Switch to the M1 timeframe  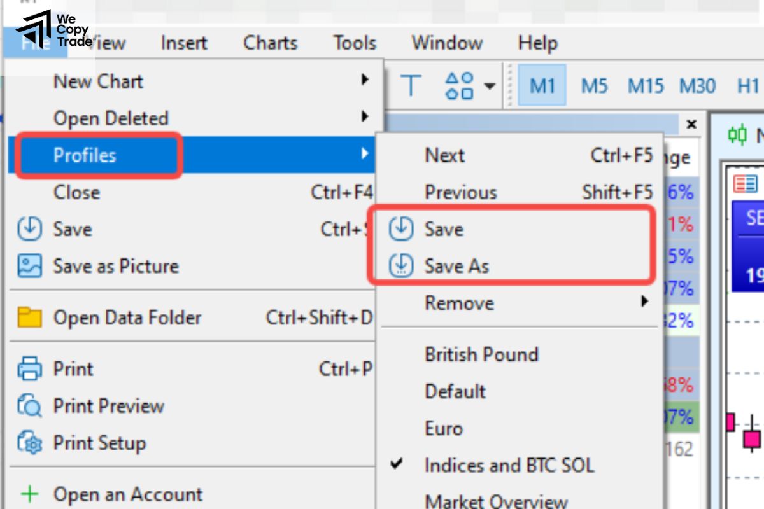point(542,85)
